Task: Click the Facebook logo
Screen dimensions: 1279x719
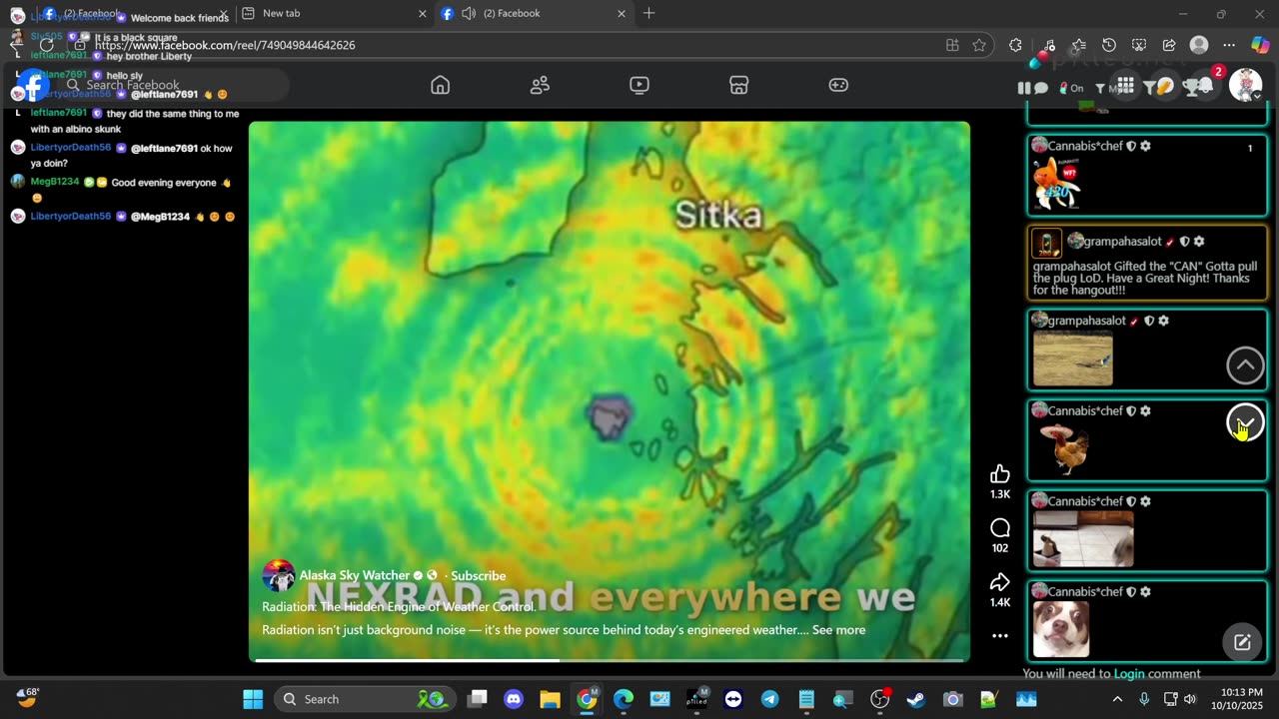Action: click(33, 85)
